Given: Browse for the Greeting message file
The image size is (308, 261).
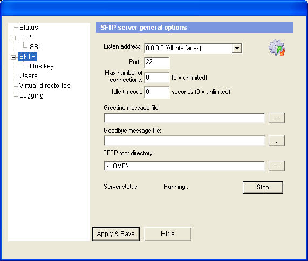Looking at the screenshot, I should (276, 118).
